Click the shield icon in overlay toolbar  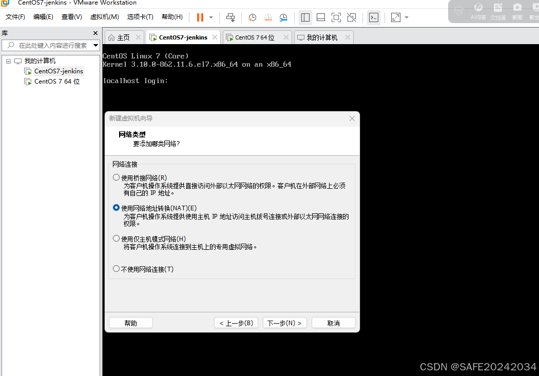[x=459, y=11]
